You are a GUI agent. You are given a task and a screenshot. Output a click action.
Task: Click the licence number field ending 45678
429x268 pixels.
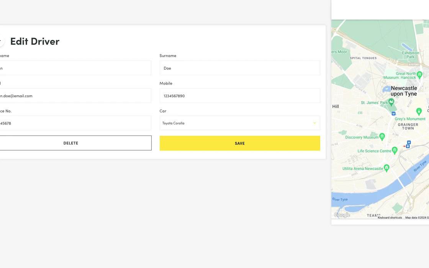click(x=75, y=123)
